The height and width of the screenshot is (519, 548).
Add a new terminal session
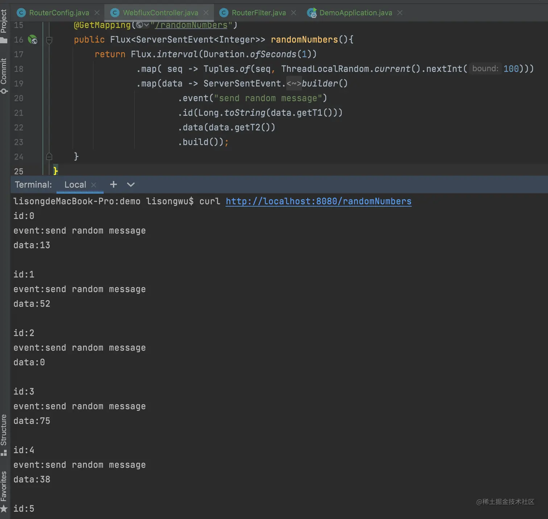[x=113, y=184]
